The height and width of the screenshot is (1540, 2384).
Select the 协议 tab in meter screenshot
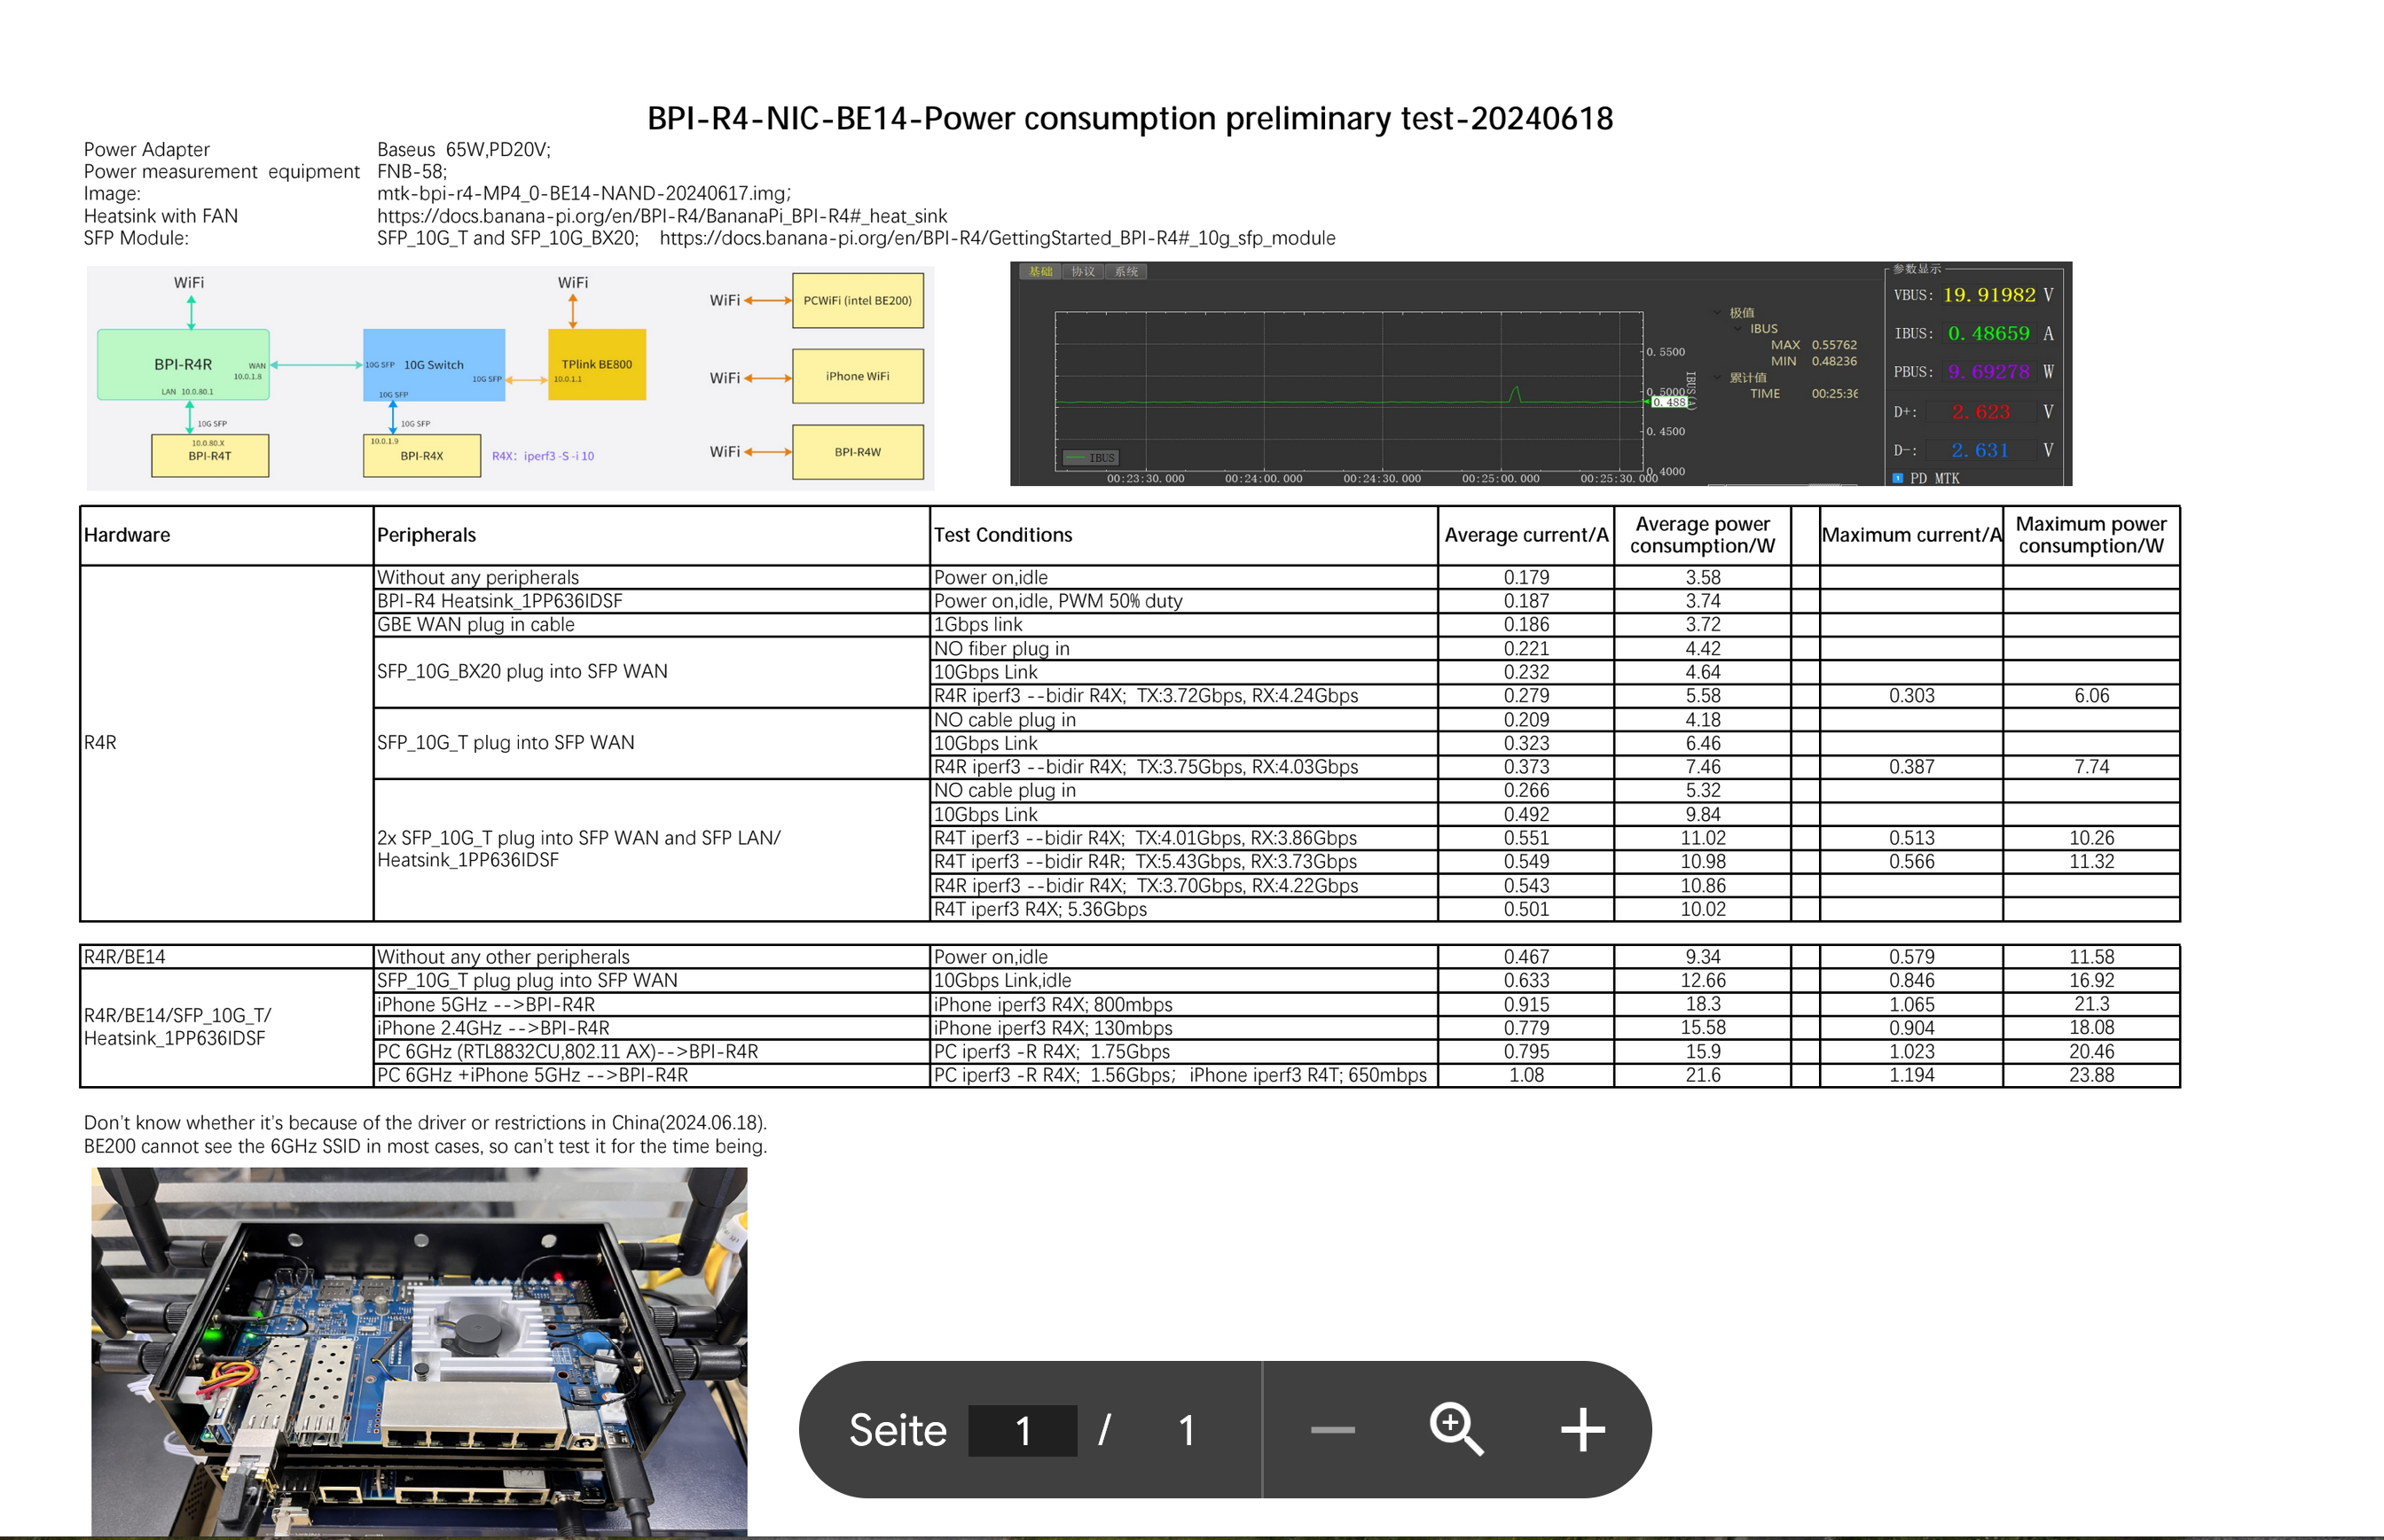[1082, 272]
